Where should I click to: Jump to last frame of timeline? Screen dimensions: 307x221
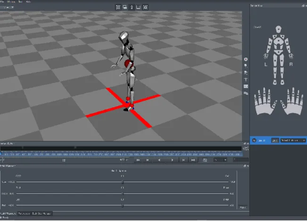coord(193,160)
